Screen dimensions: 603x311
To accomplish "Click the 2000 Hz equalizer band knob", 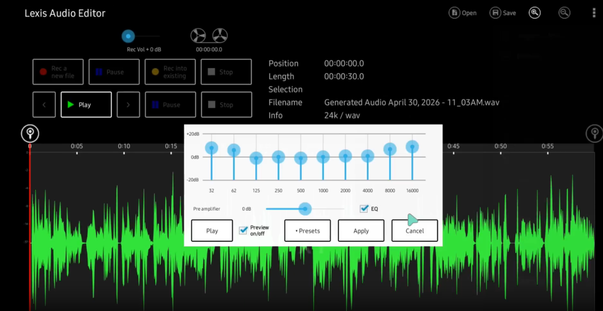I will pyautogui.click(x=346, y=156).
